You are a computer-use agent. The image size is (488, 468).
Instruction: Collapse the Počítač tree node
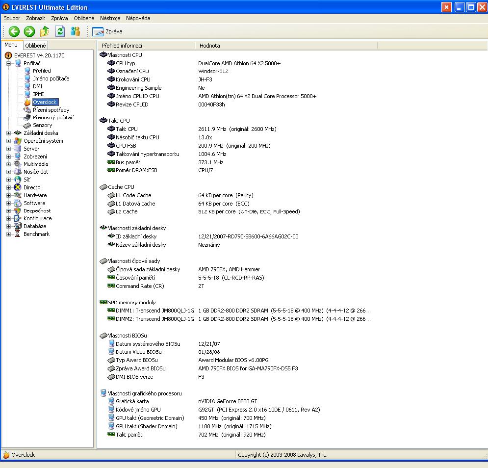(8, 63)
